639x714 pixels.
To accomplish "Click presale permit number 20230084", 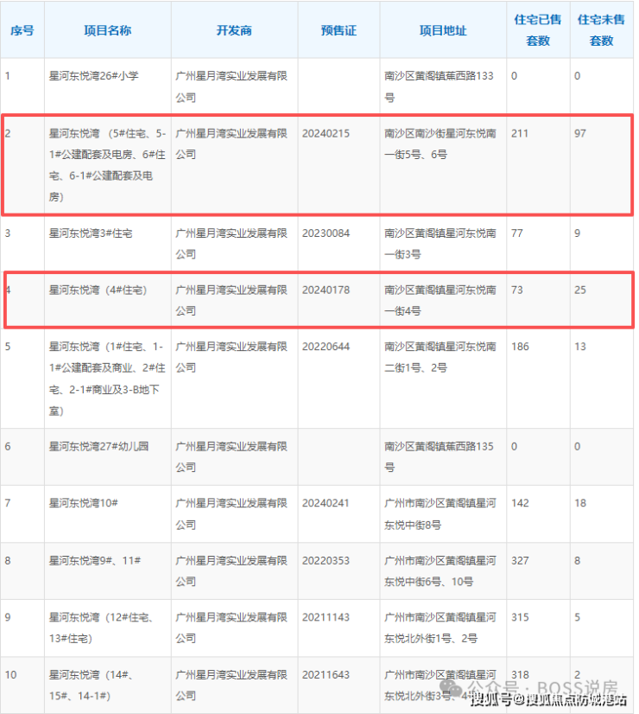I will coord(326,233).
